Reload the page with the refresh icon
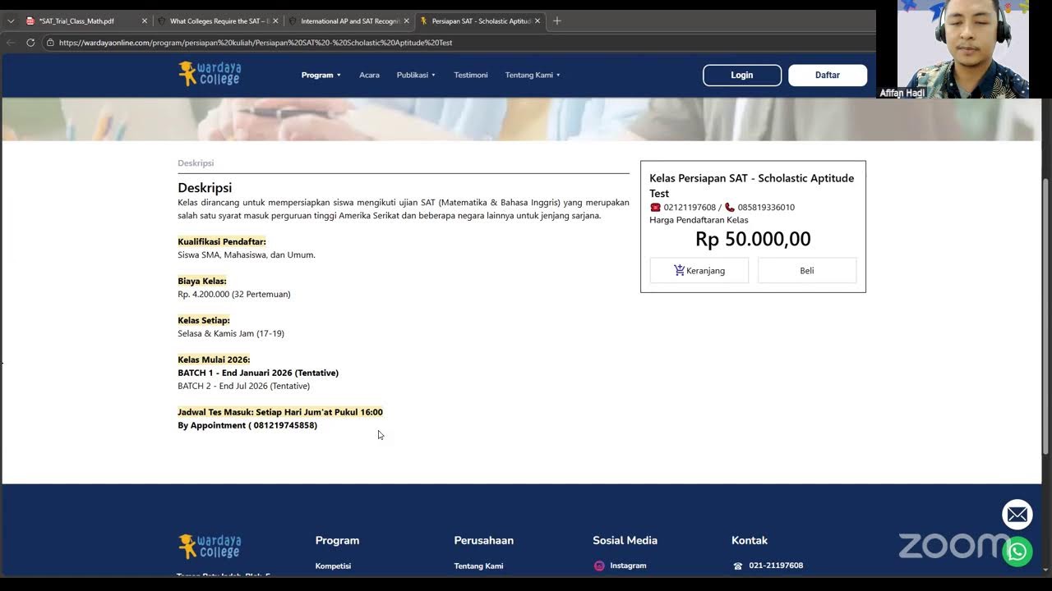This screenshot has width=1052, height=591. tap(30, 43)
